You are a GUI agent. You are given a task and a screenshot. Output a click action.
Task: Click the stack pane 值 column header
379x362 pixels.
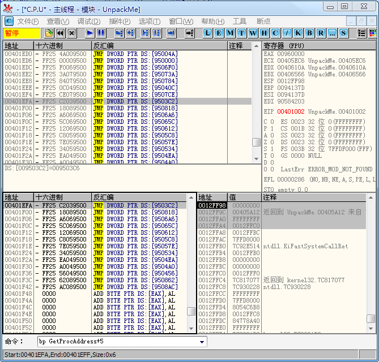tap(244, 197)
